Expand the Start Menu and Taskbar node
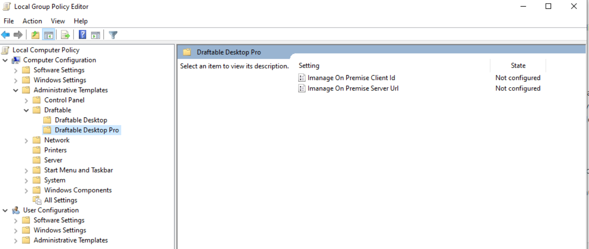The width and height of the screenshot is (589, 249). (x=27, y=170)
